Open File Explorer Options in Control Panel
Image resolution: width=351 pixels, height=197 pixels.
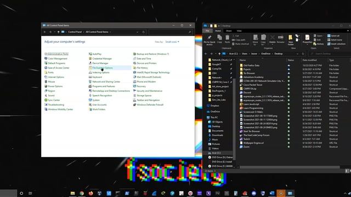pos(103,68)
